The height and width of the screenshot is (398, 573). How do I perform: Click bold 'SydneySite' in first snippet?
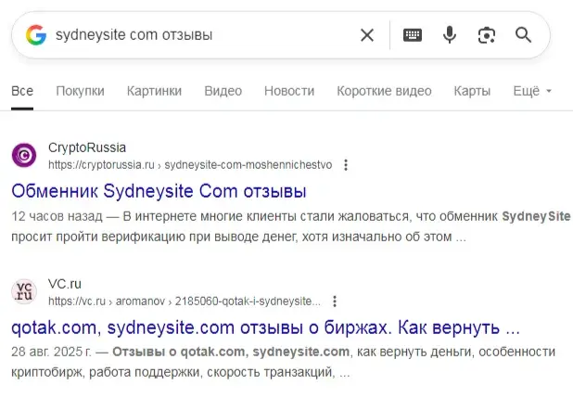[x=536, y=216]
